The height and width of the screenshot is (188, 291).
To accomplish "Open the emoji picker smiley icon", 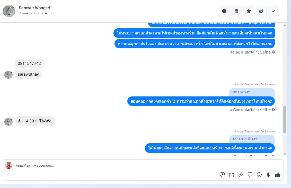I will 259,174.
